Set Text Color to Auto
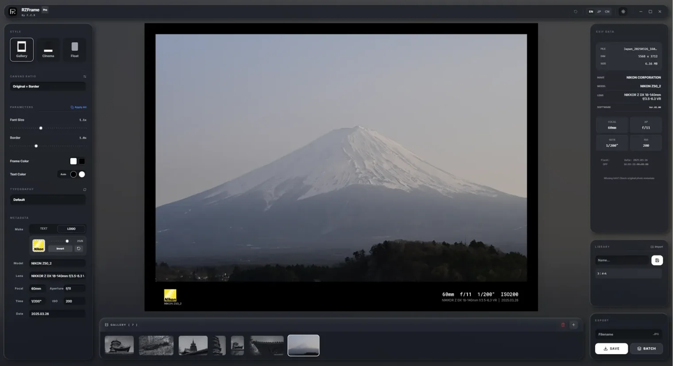The height and width of the screenshot is (366, 673). pos(63,174)
